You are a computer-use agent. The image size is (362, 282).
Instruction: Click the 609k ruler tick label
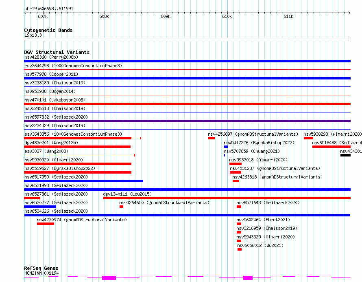click(x=166, y=16)
